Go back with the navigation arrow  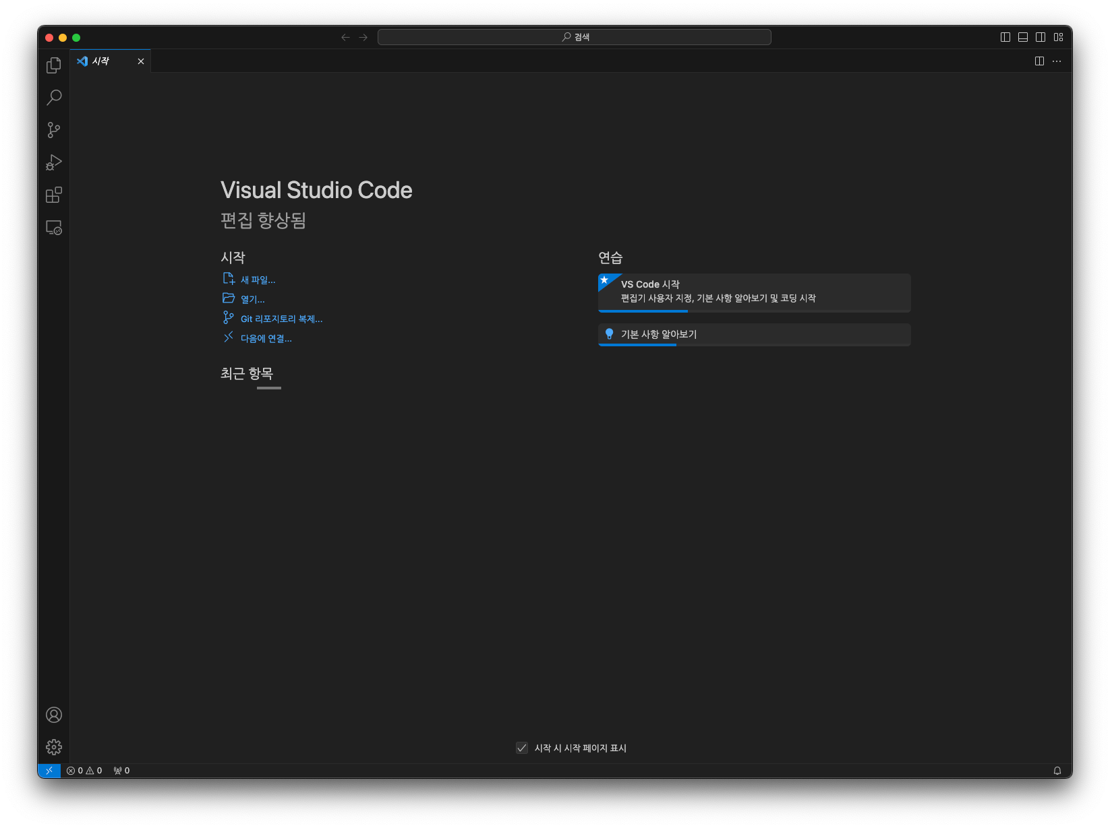(x=346, y=37)
